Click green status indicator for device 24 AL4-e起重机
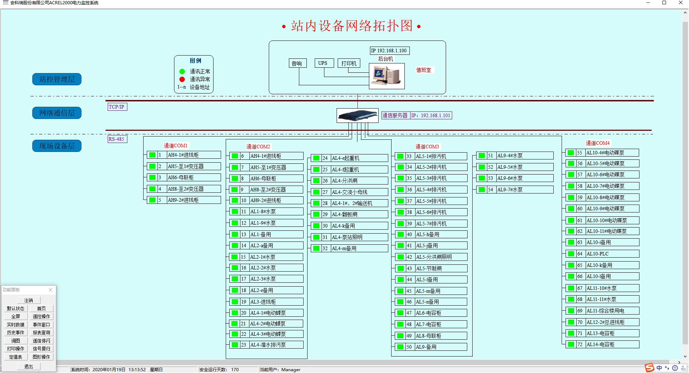 [316, 158]
